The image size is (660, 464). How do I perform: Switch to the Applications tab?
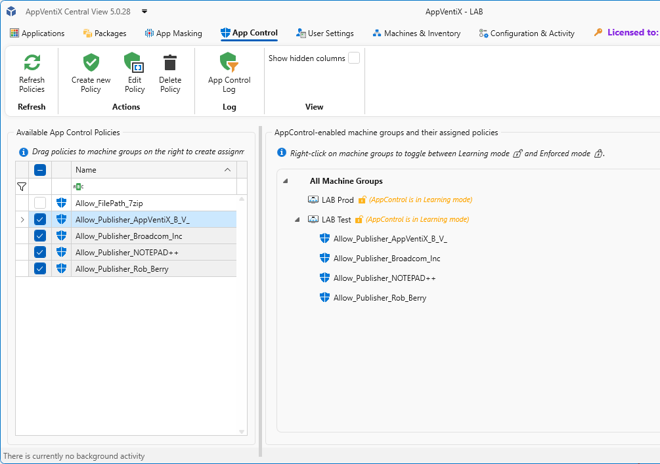(37, 33)
